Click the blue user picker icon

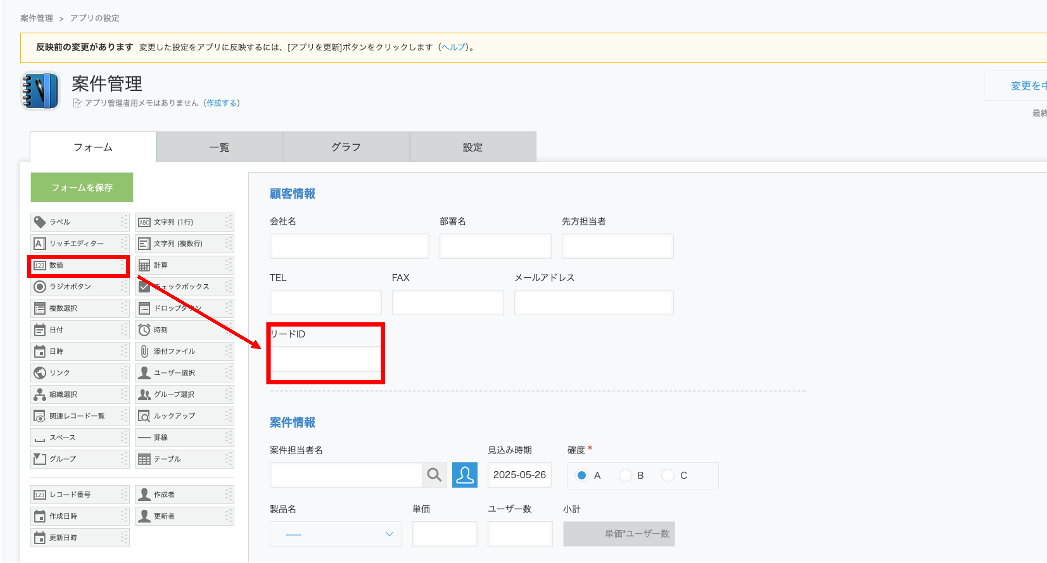tap(465, 475)
